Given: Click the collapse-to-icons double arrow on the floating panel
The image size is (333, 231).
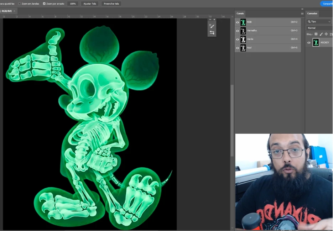Looking at the screenshot, I should click(210, 20).
